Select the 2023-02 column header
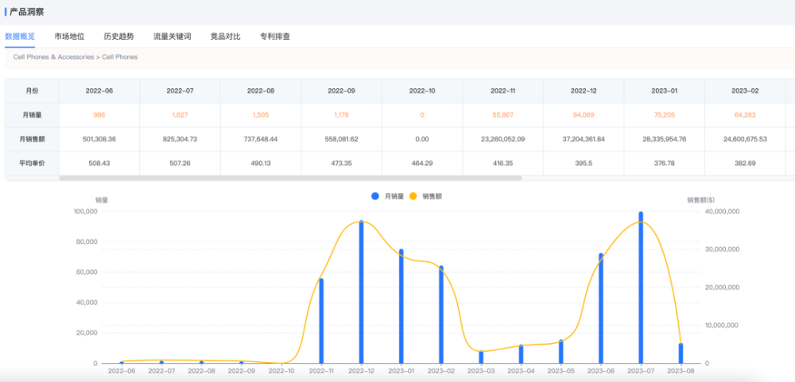This screenshot has height=382, width=795. 745,91
